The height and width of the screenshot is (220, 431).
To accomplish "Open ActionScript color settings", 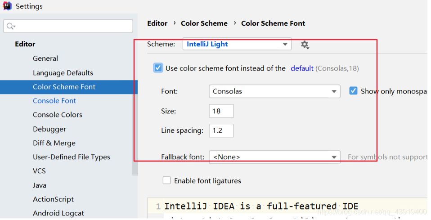I will [54, 199].
